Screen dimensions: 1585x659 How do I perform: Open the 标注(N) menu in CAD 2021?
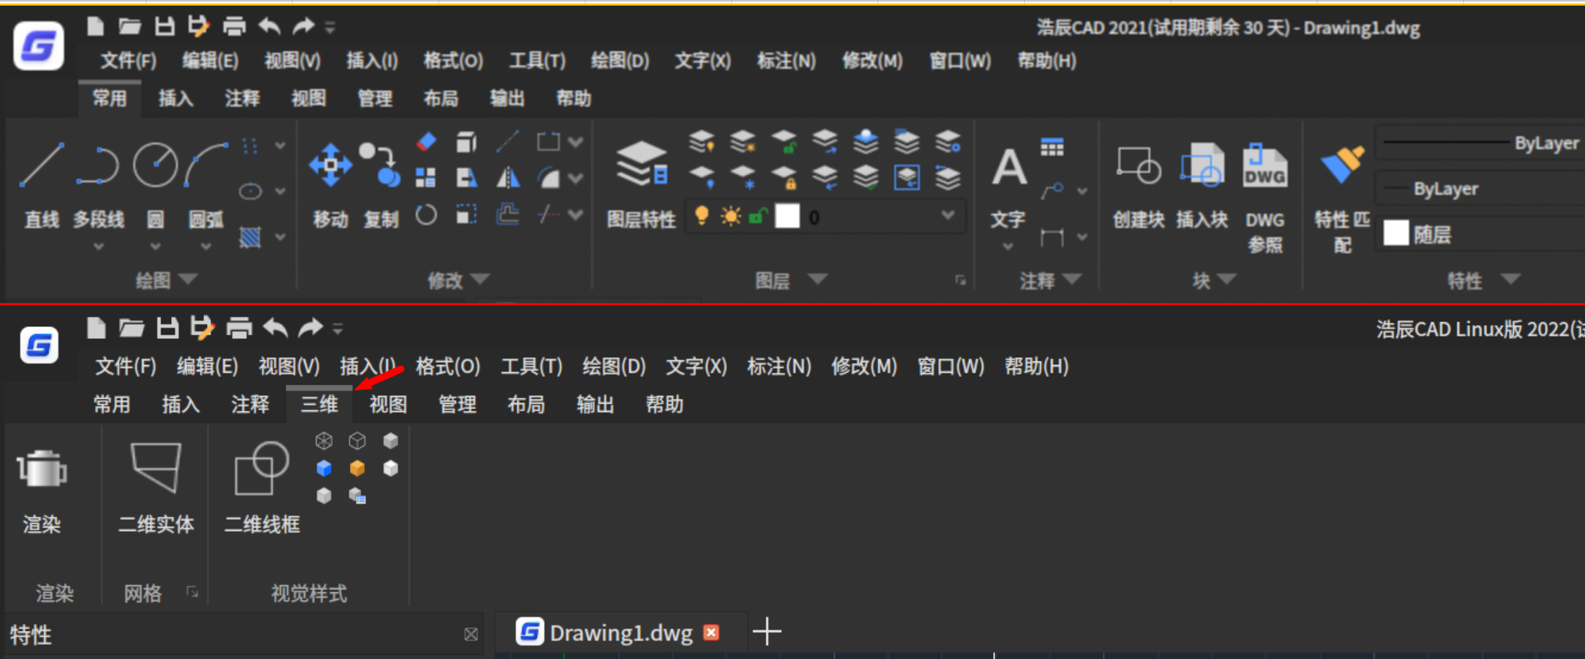[786, 60]
